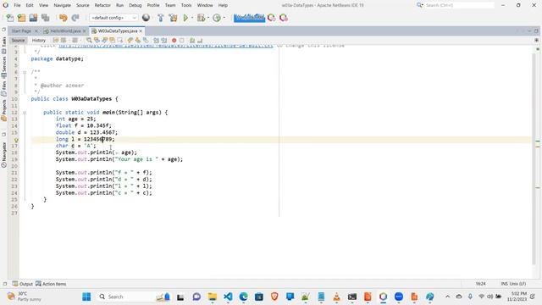Open the Debug menu
The image size is (542, 305).
click(135, 5)
